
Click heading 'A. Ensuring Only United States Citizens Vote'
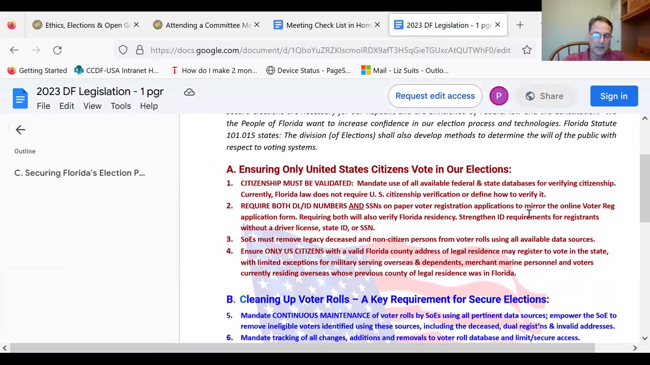[369, 169]
